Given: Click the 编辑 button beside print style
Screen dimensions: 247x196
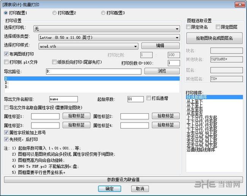Looking at the screenshot, I should tap(160, 46).
